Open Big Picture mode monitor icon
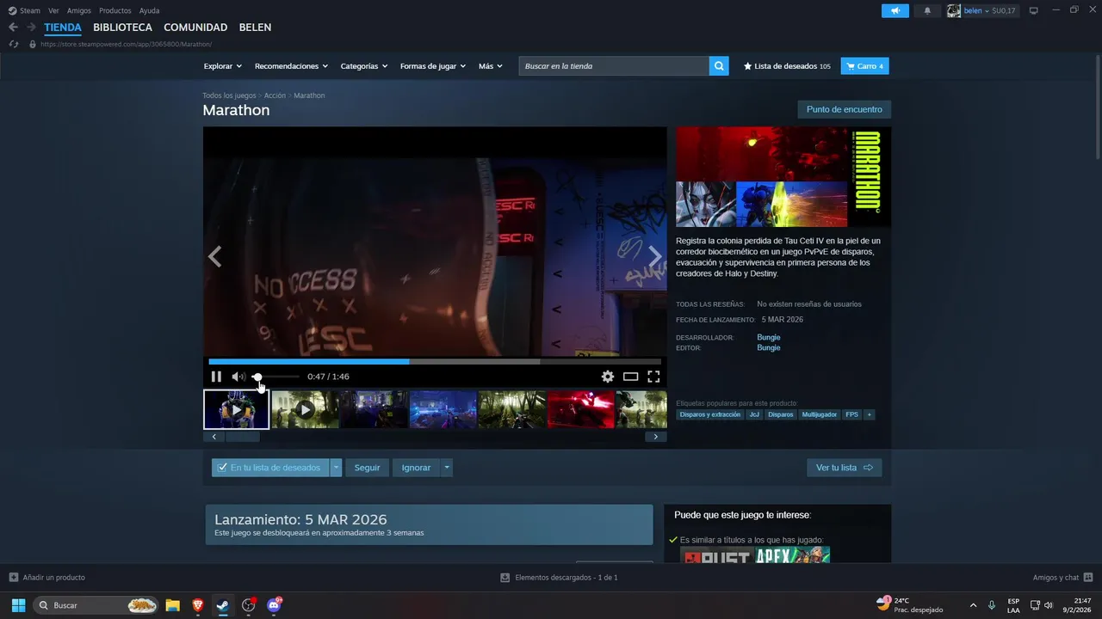Image resolution: width=1102 pixels, height=619 pixels. (x=1034, y=10)
